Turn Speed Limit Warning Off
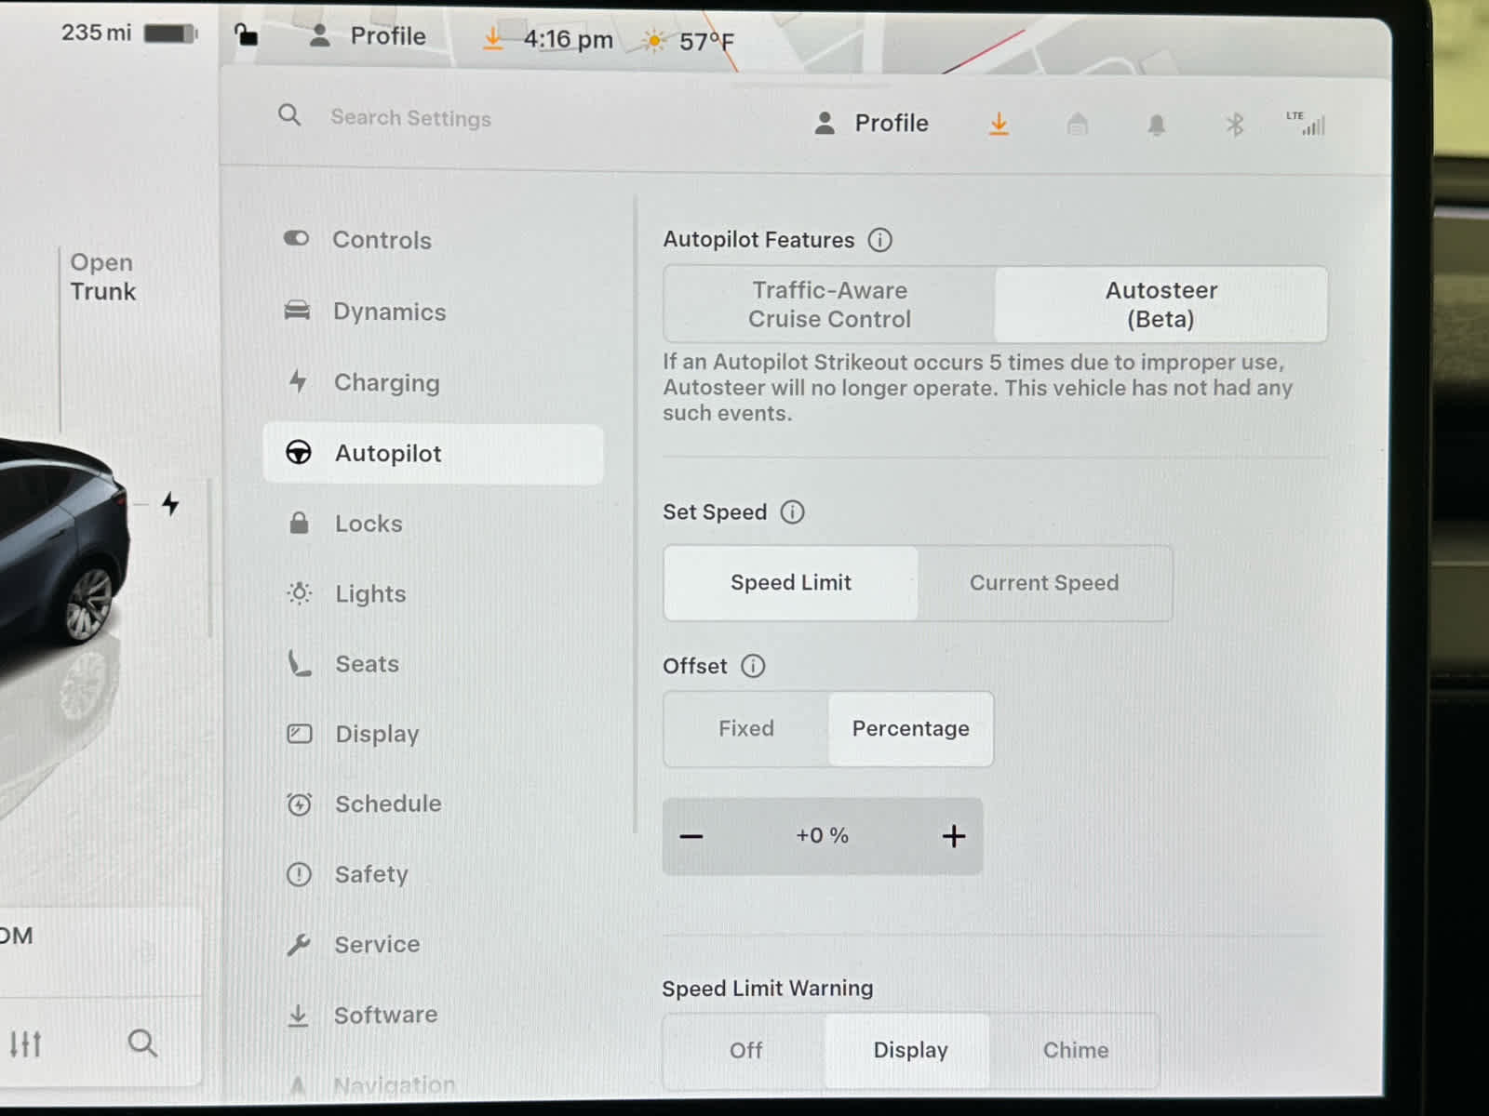 (x=745, y=1050)
